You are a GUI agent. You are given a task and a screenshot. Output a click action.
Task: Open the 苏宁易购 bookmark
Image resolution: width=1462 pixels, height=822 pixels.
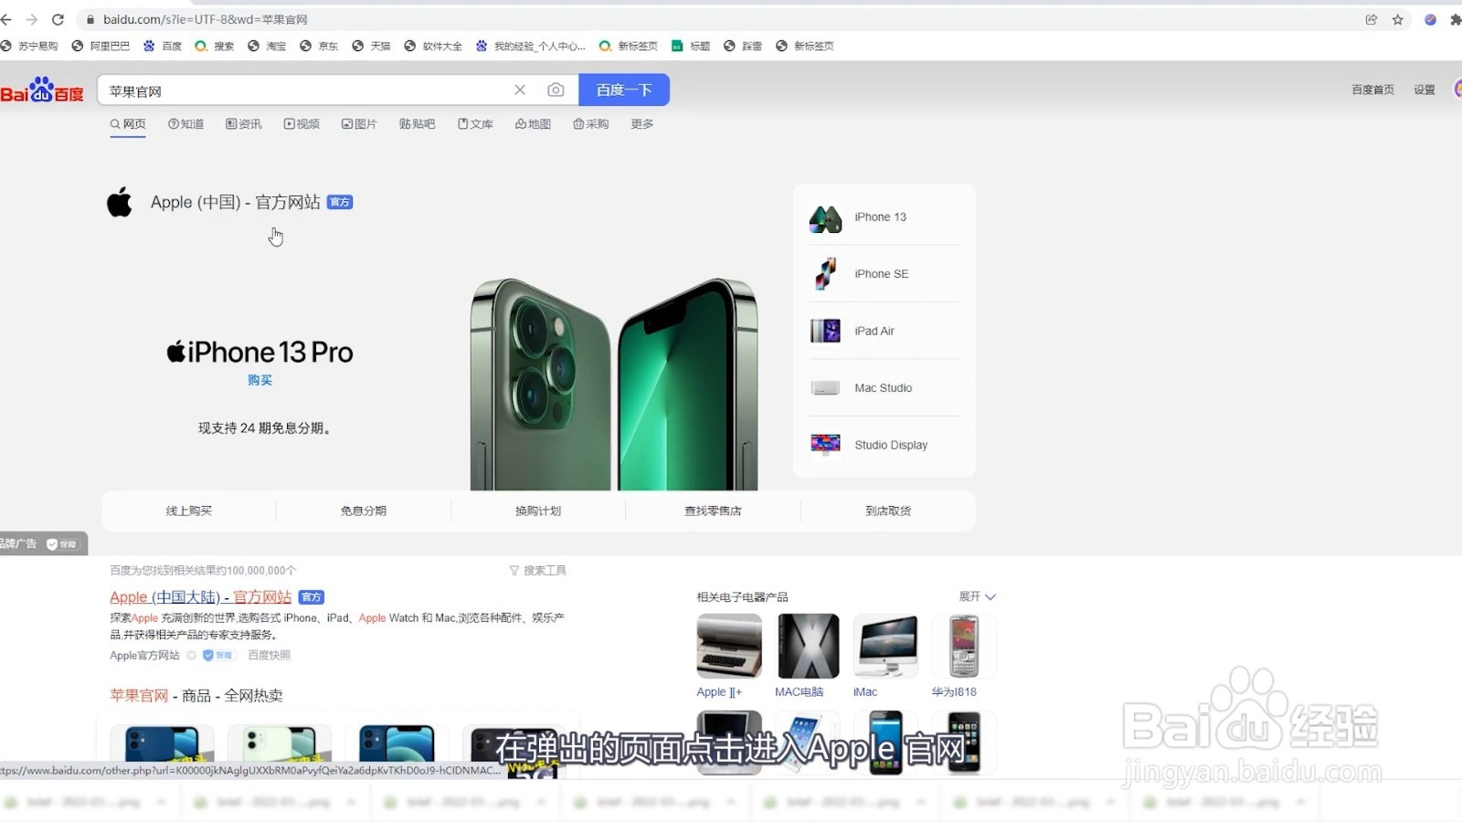coord(29,46)
